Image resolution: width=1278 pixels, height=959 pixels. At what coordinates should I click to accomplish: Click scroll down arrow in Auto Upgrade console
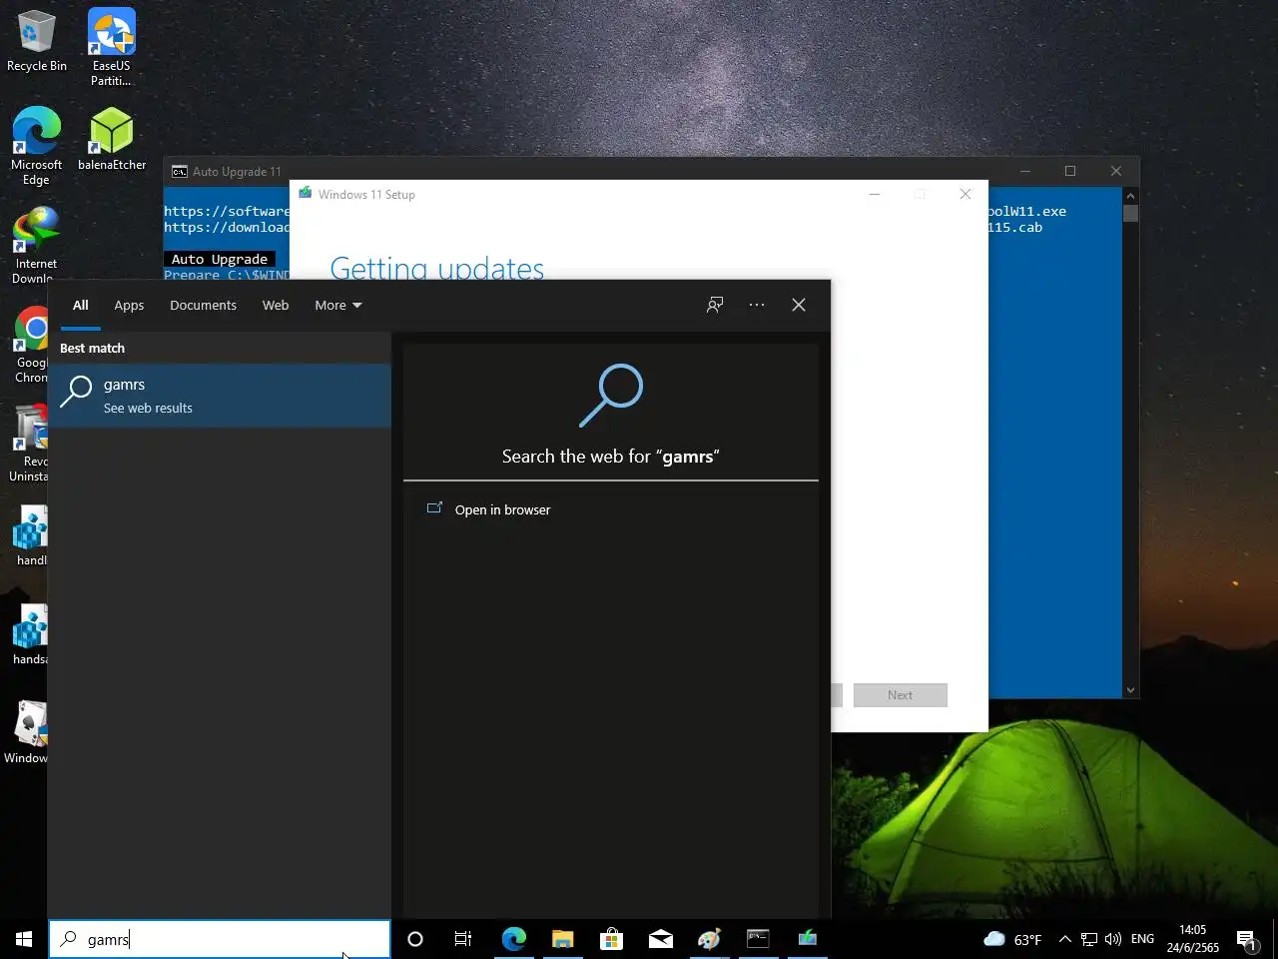pyautogui.click(x=1130, y=689)
